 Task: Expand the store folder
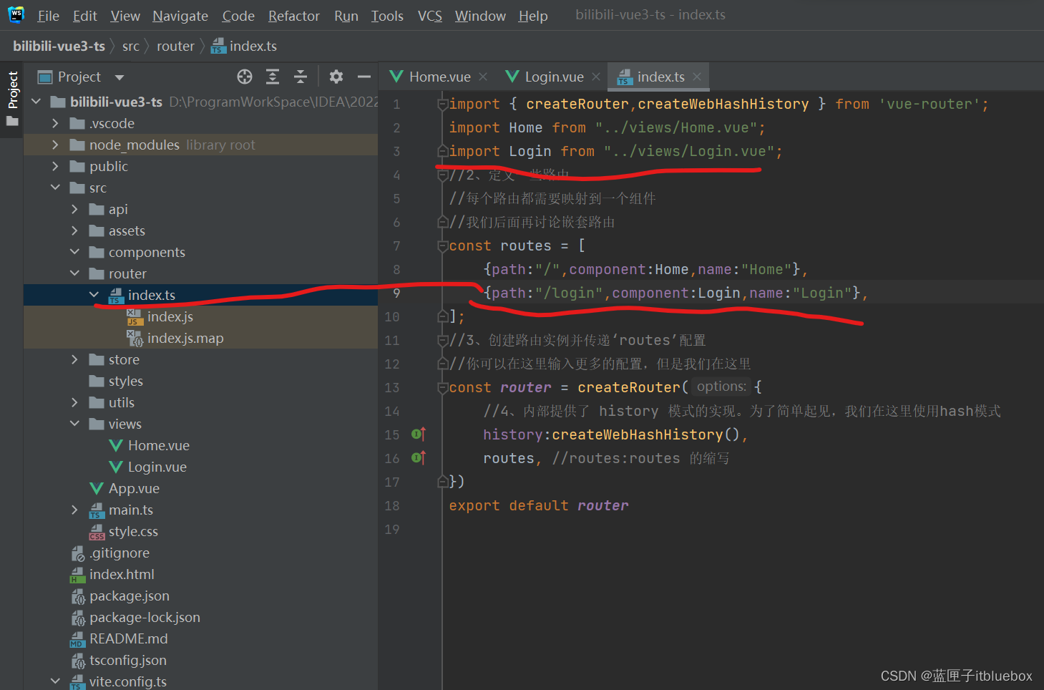pos(75,360)
